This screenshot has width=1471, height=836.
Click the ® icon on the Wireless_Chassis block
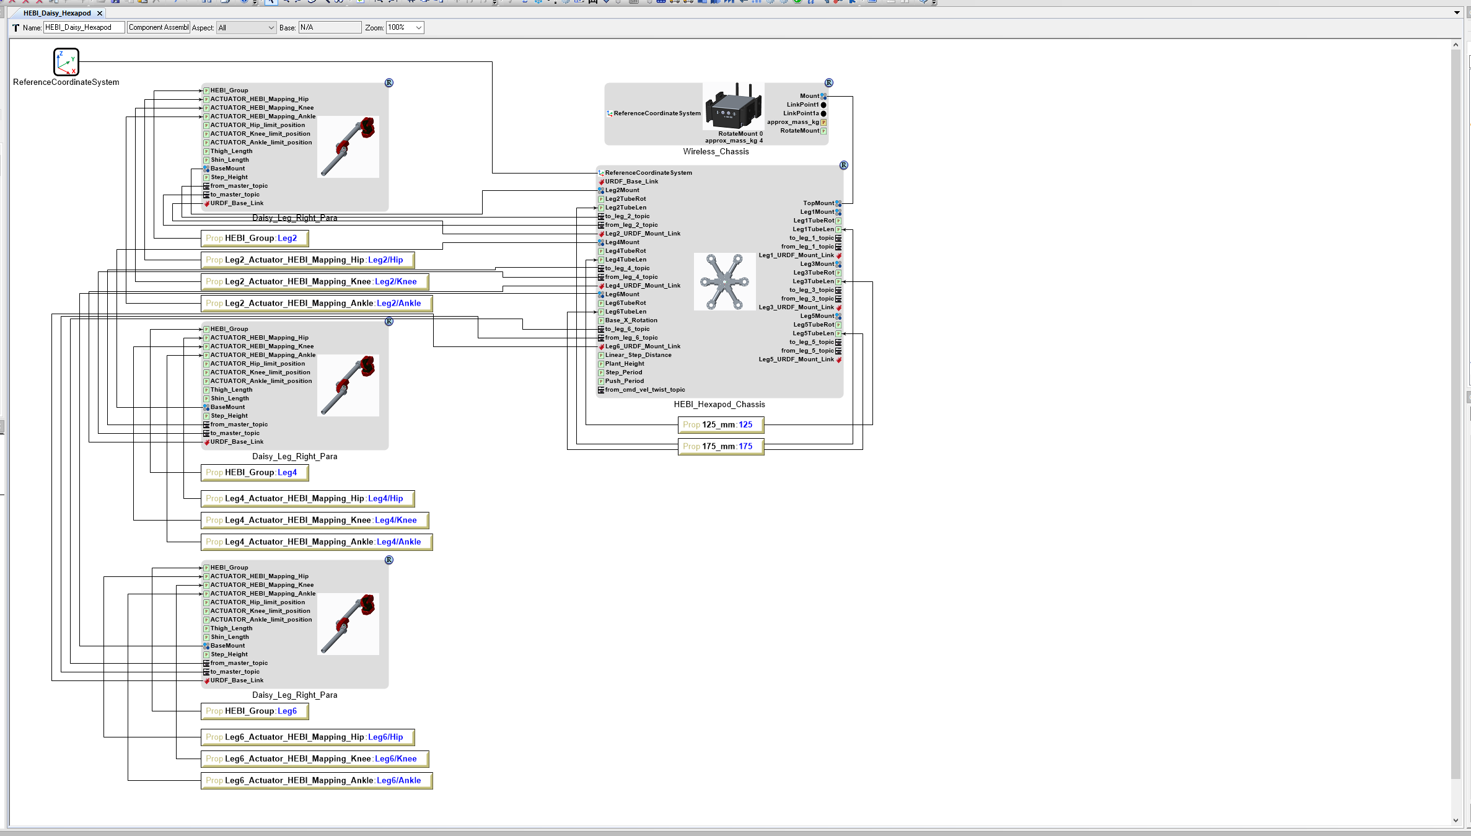829,82
